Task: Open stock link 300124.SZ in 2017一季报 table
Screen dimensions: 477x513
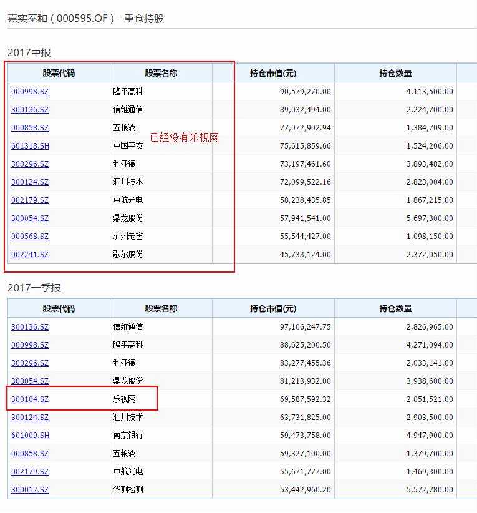Action: coord(30,417)
